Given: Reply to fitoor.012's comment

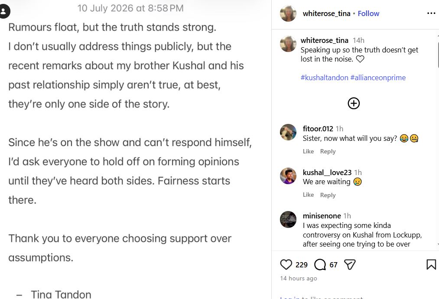Looking at the screenshot, I should [x=328, y=152].
